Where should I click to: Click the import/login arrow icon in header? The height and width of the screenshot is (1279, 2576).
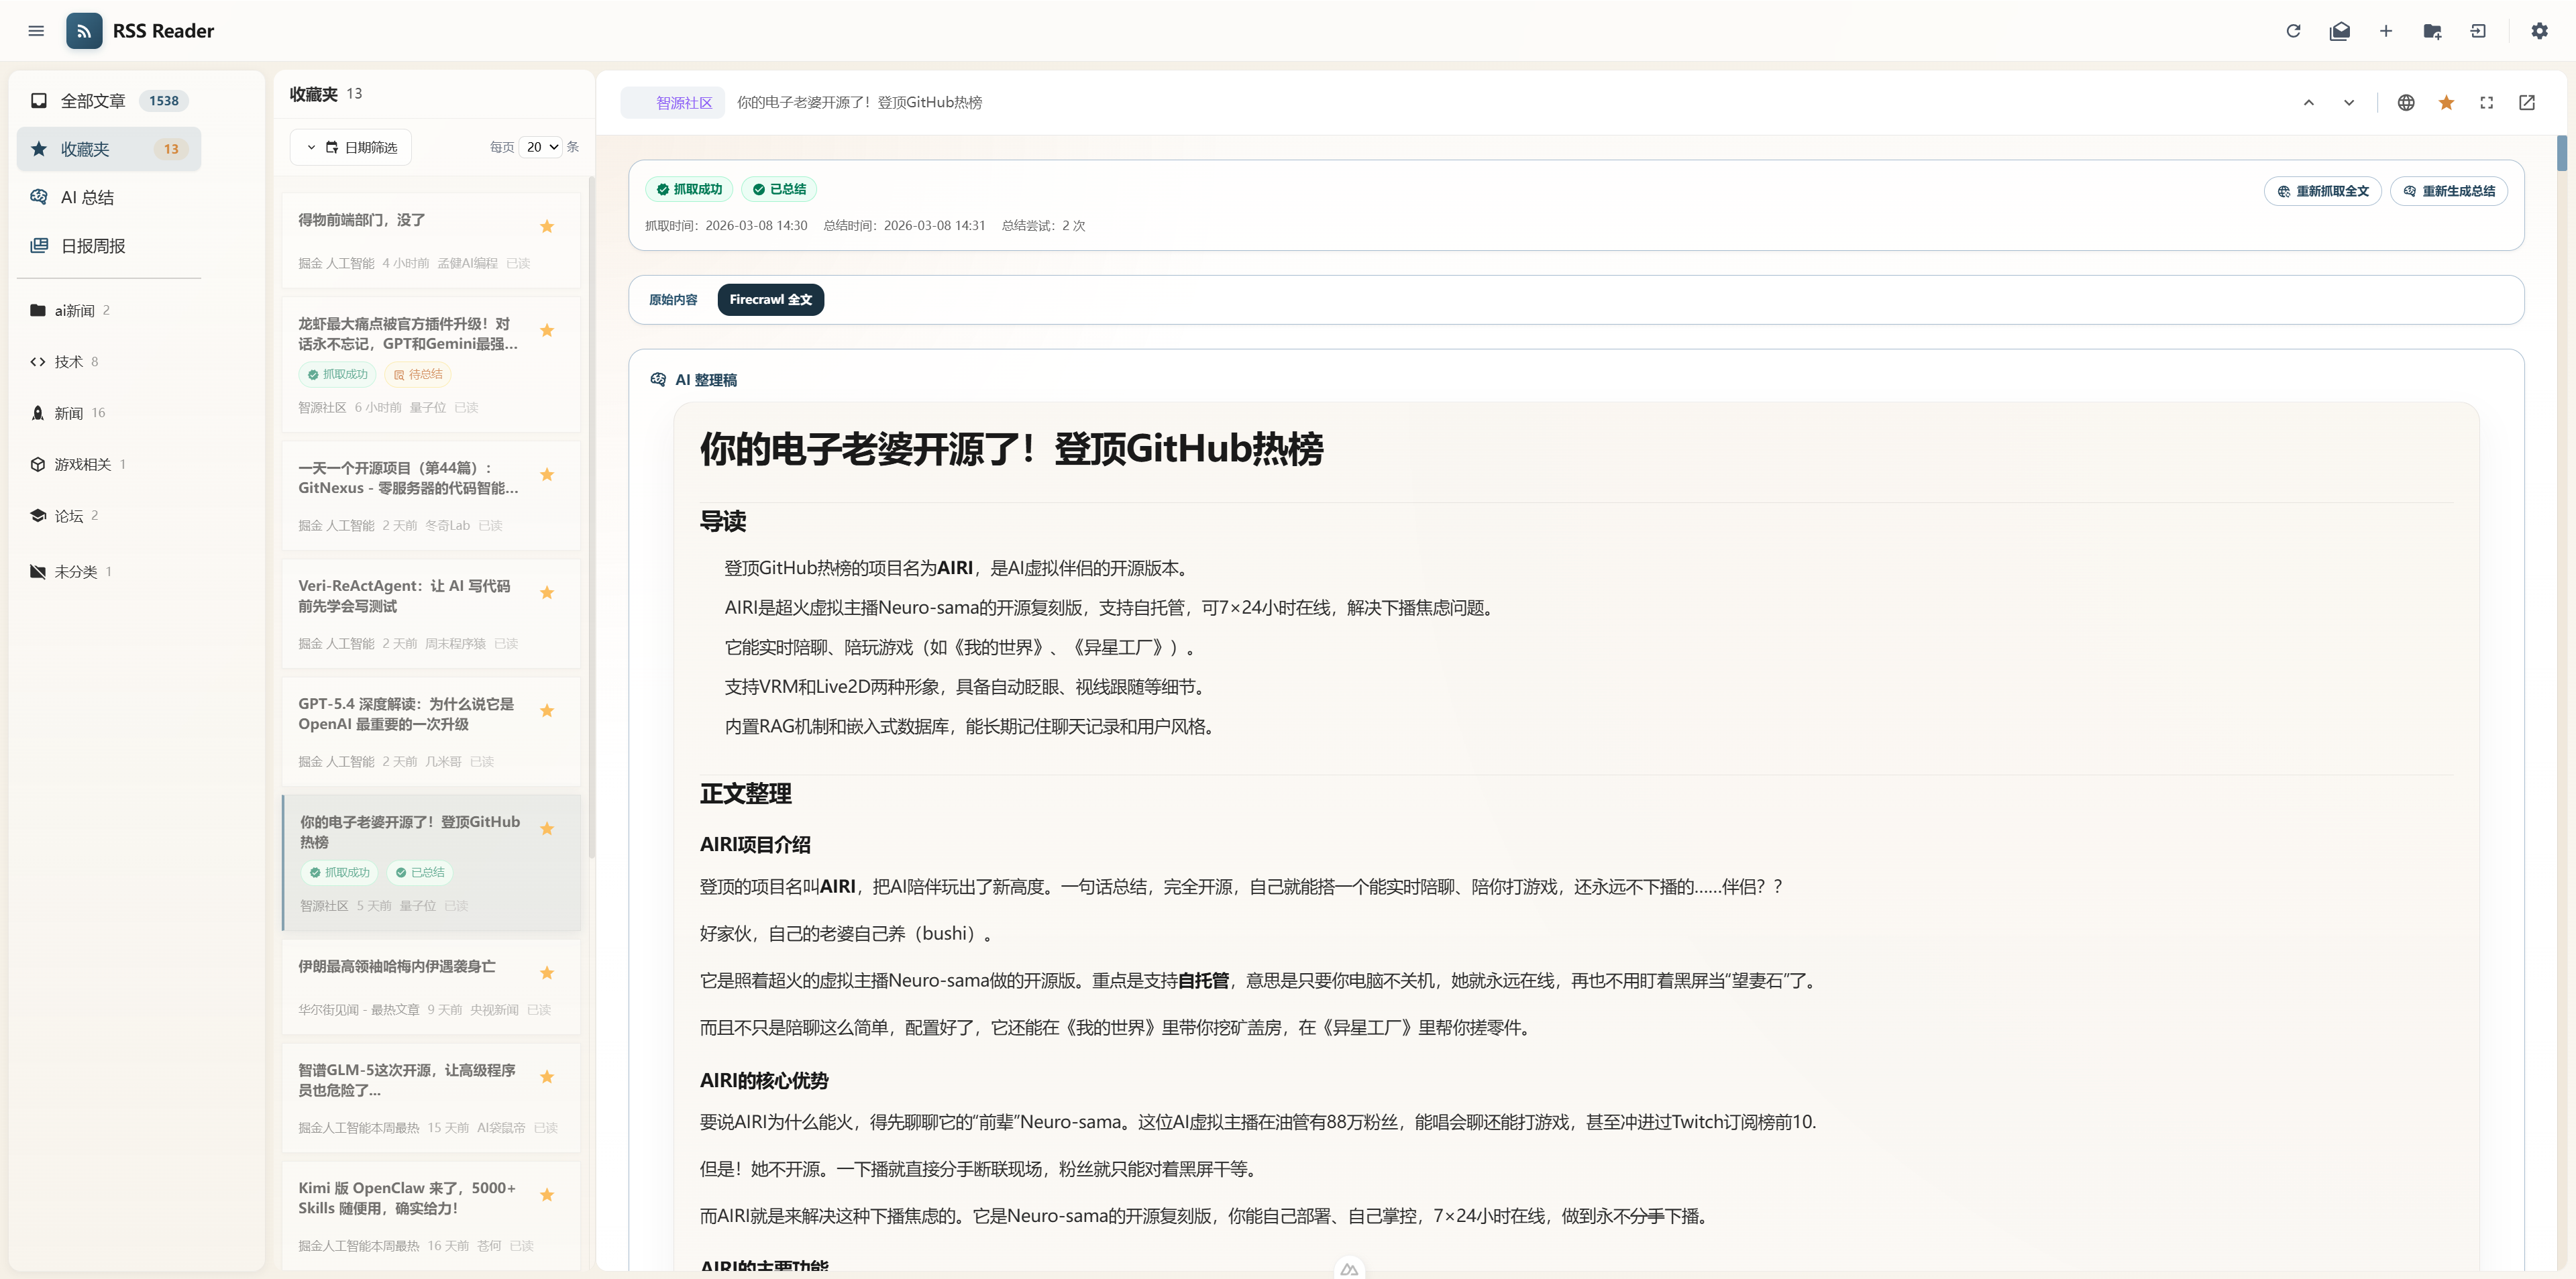coord(2478,31)
